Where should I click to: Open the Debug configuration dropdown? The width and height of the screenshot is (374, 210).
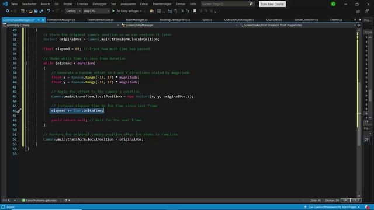pos(74,11)
